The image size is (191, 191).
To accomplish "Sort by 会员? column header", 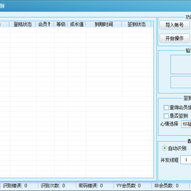I will 45,24.
